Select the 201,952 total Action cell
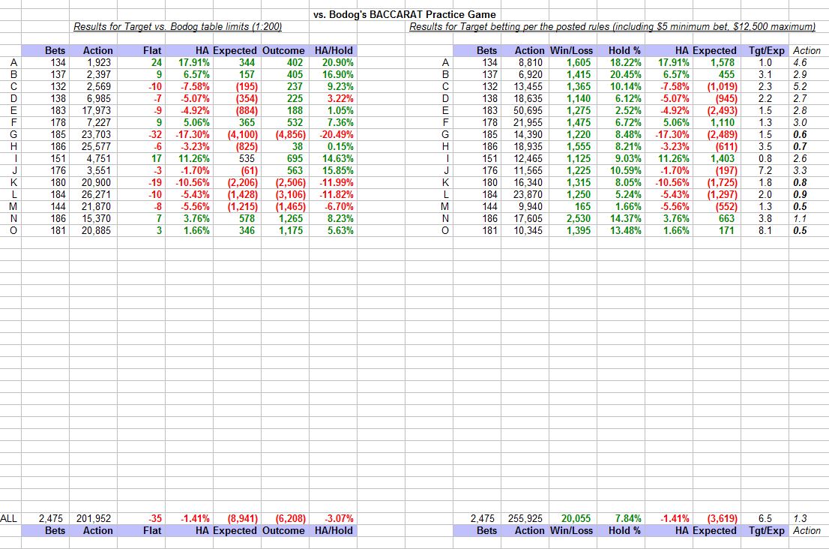829x549 pixels. tap(93, 516)
